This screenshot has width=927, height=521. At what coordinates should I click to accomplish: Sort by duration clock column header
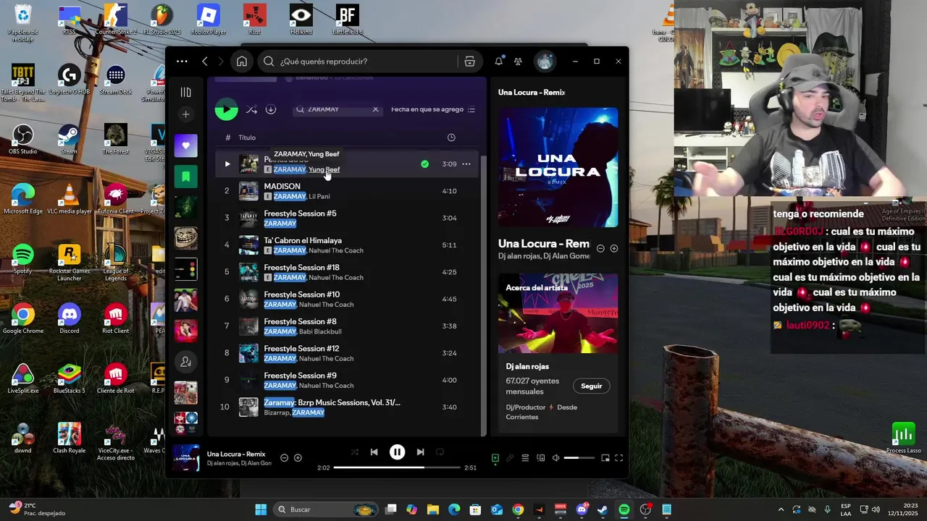pyautogui.click(x=451, y=137)
